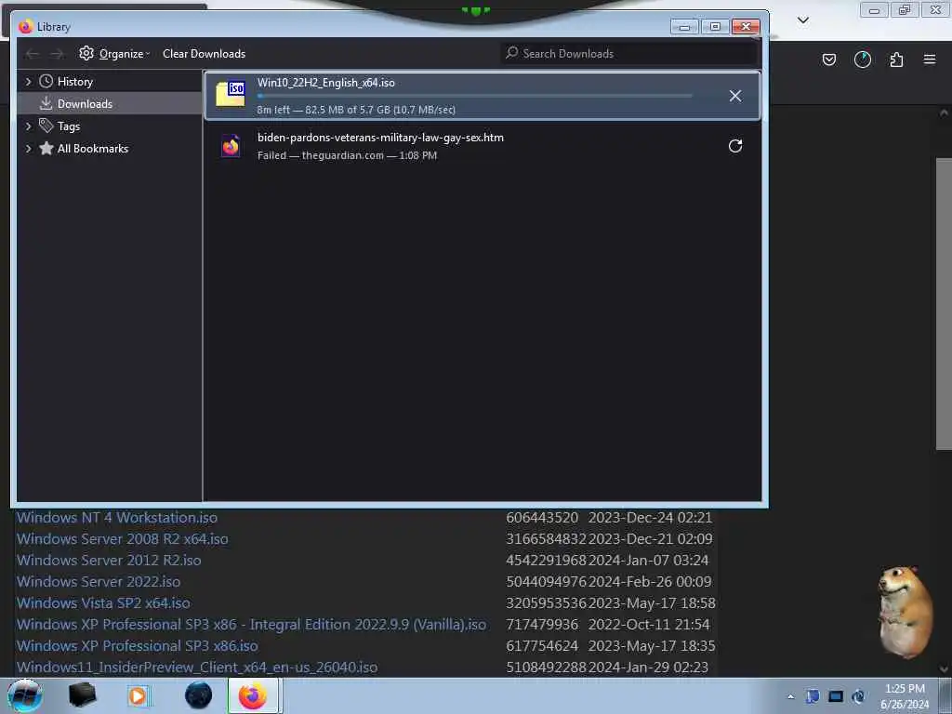Expand the Tags tree node
This screenshot has height=714, width=952.
click(x=28, y=126)
